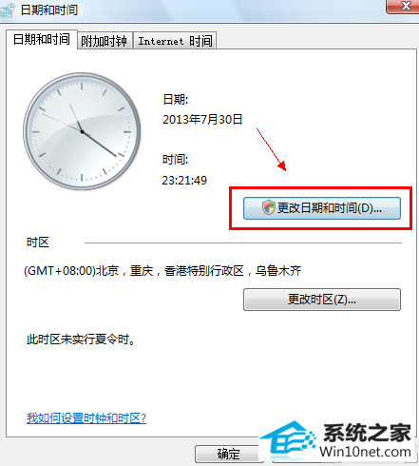
Task: Click the UAC shield icon on the change date button
Action: [269, 207]
